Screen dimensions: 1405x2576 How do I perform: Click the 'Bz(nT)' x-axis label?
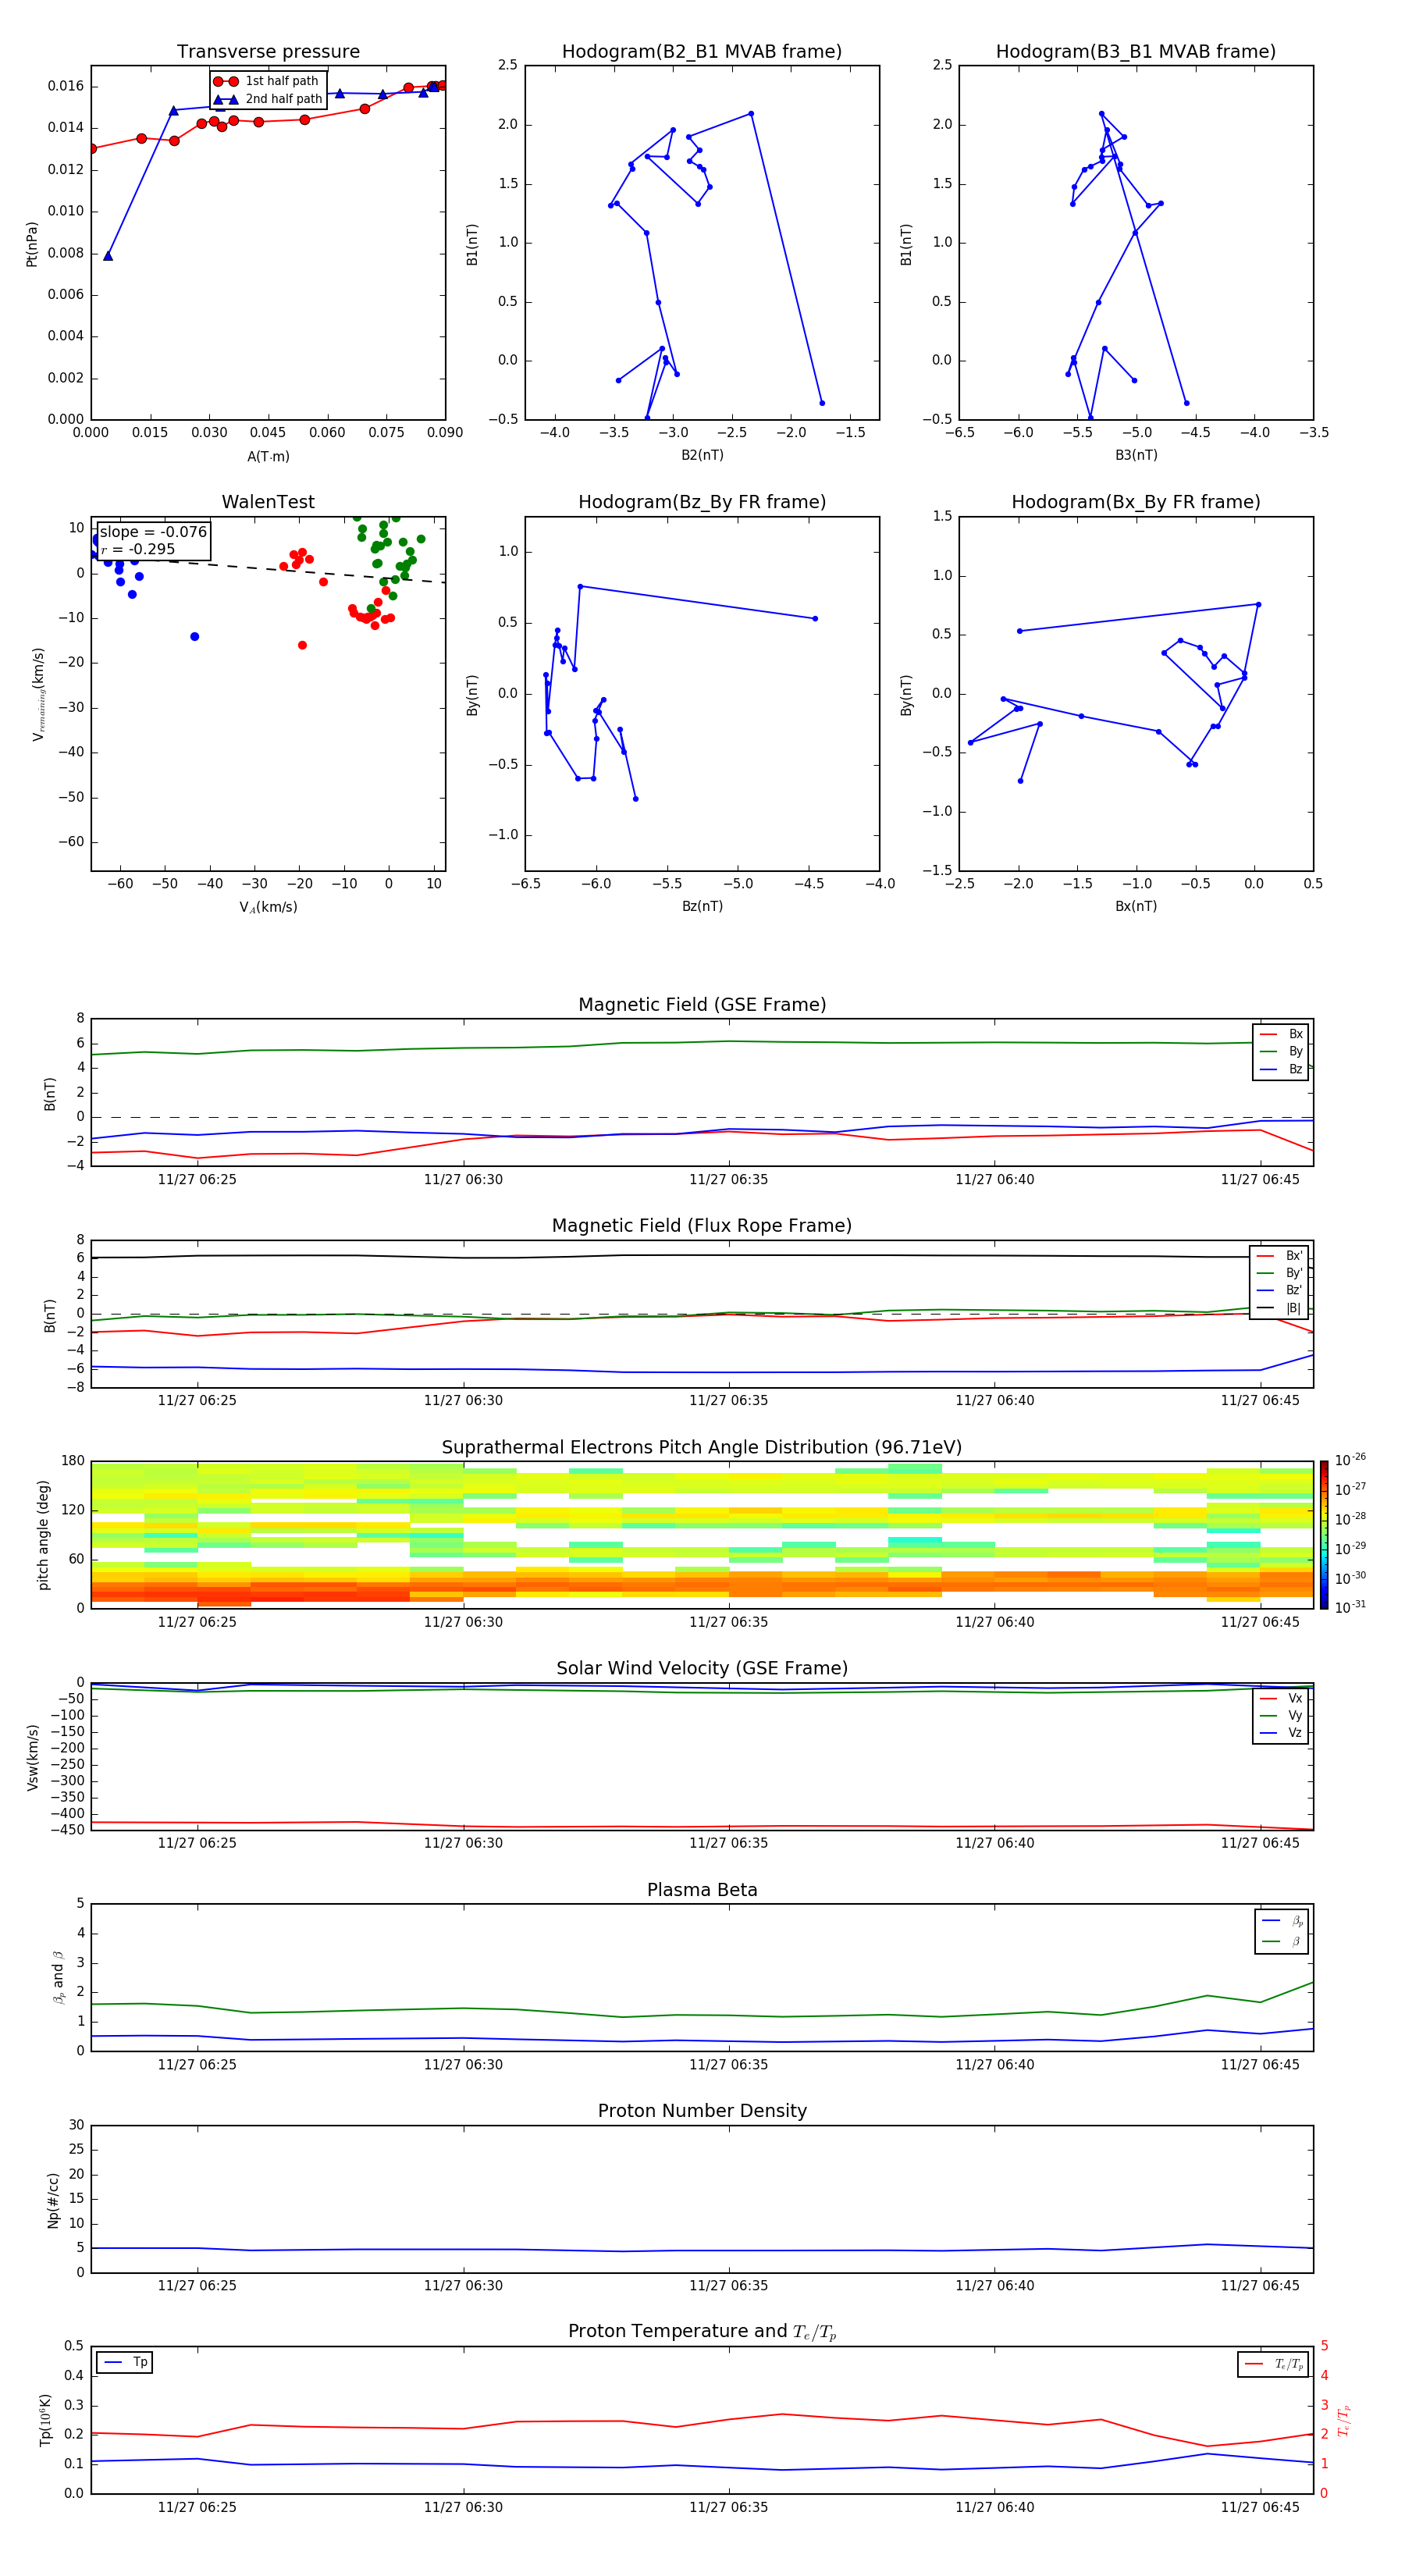(x=702, y=906)
